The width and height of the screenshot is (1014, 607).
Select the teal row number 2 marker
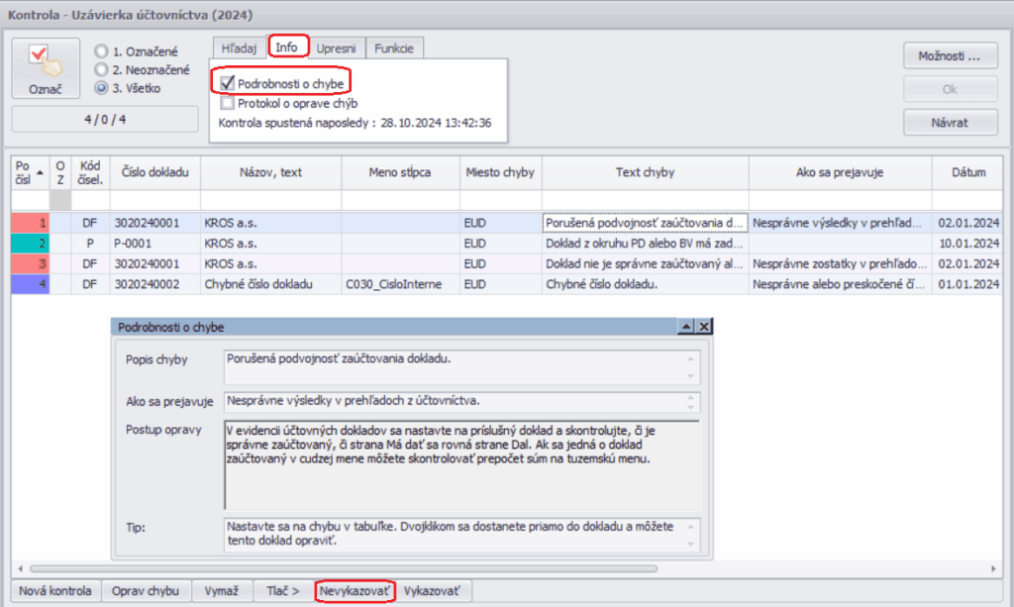pos(30,243)
